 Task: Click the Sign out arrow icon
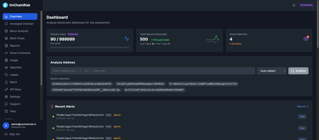pyautogui.click(x=6, y=134)
